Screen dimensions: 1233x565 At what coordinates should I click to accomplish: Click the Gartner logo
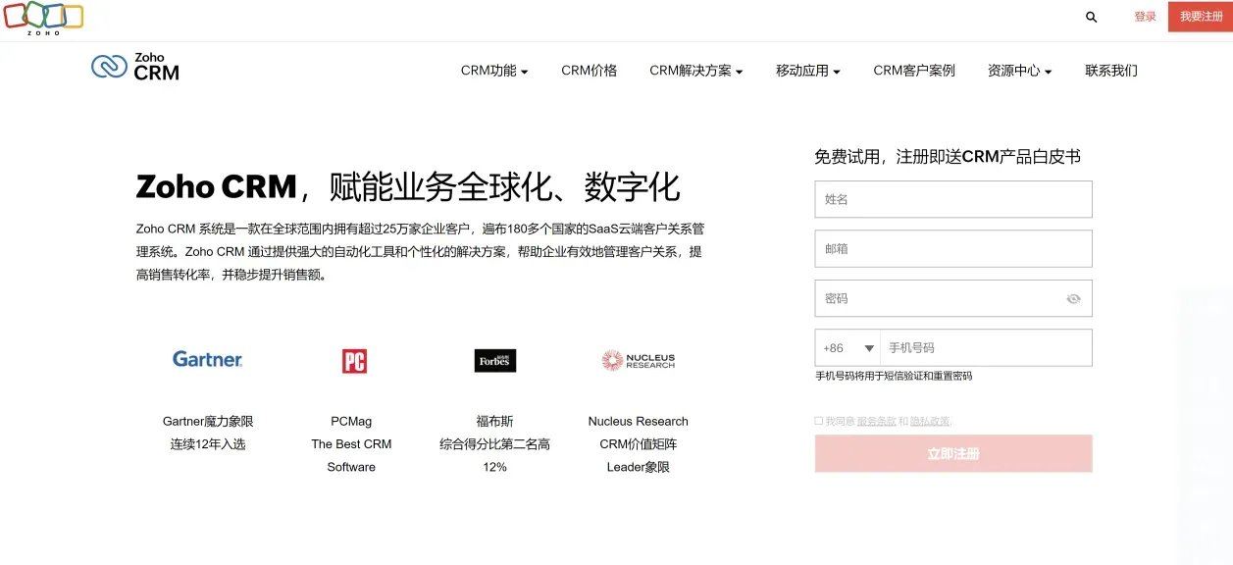208,359
